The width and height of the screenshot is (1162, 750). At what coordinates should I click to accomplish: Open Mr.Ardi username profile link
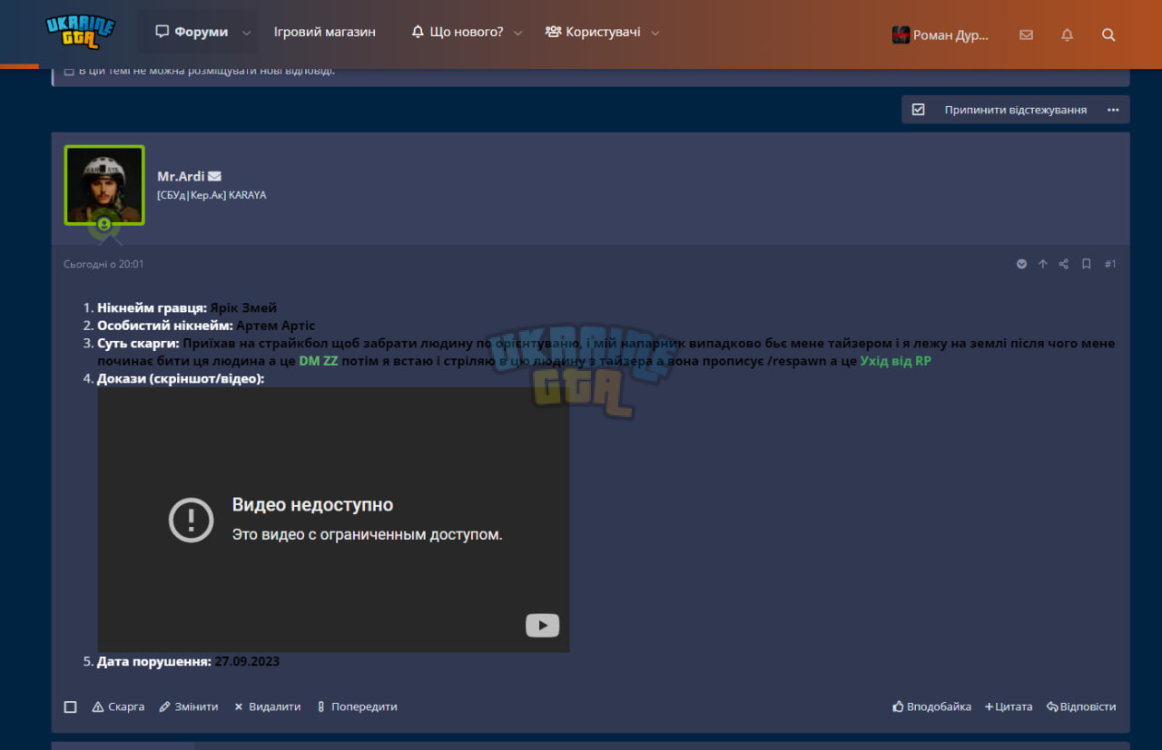(x=181, y=176)
